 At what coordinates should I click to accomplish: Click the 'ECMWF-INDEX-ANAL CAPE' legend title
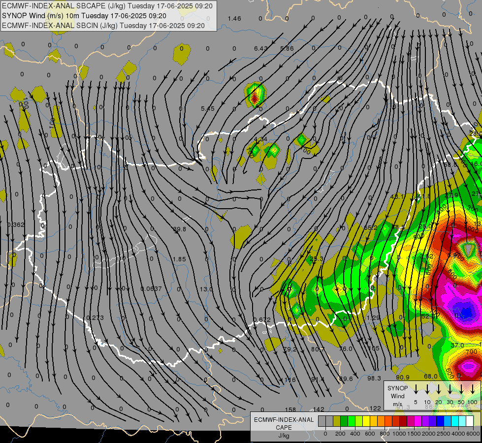pyautogui.click(x=284, y=423)
